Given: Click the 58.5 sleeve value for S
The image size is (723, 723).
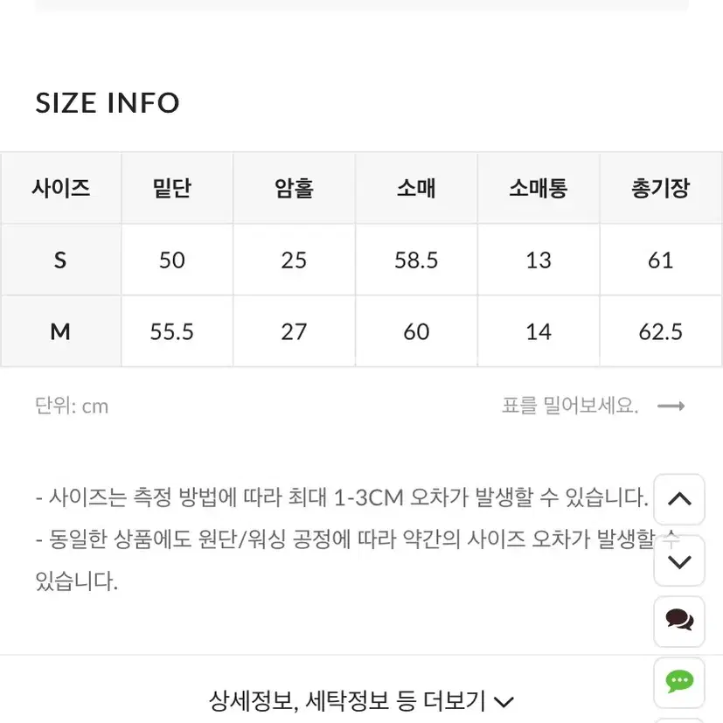Looking at the screenshot, I should pyautogui.click(x=416, y=260).
